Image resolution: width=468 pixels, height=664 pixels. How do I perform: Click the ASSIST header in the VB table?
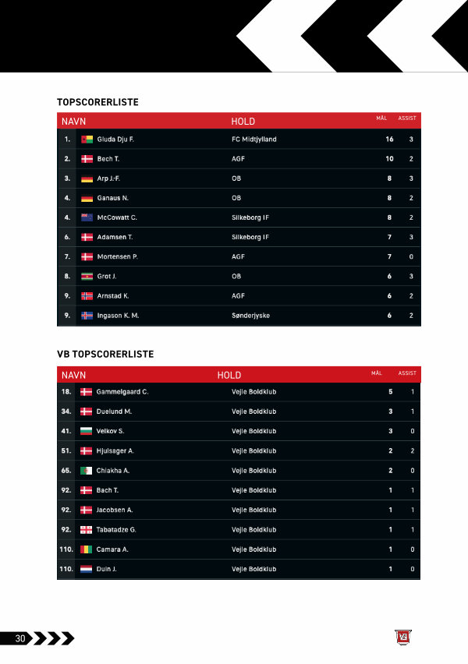(407, 373)
